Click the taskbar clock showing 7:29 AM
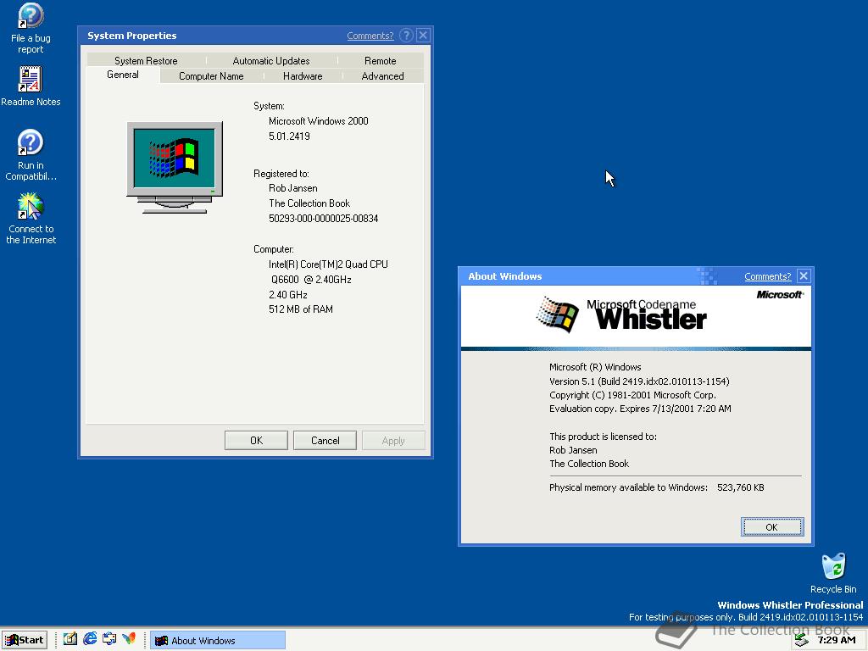This screenshot has height=651, width=868. [x=836, y=641]
